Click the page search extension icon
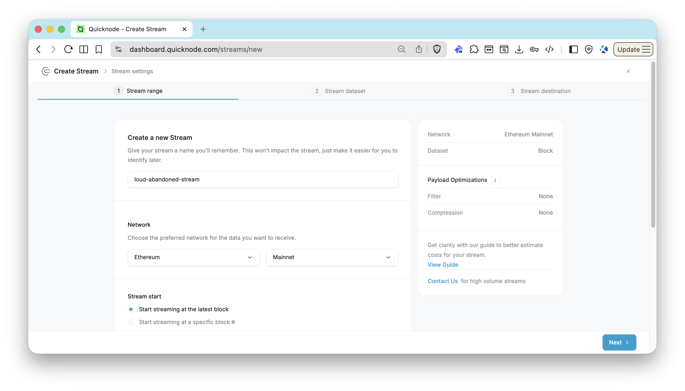The width and height of the screenshot is (685, 391). point(504,49)
